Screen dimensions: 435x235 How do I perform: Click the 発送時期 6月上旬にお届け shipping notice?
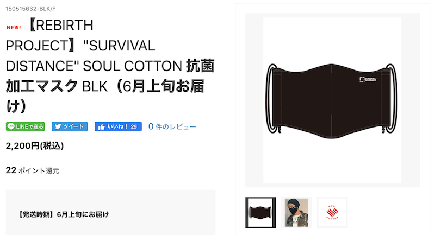tap(63, 214)
